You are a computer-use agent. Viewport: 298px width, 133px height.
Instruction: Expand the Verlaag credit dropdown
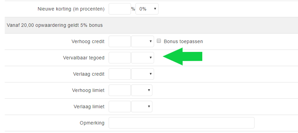[143, 74]
